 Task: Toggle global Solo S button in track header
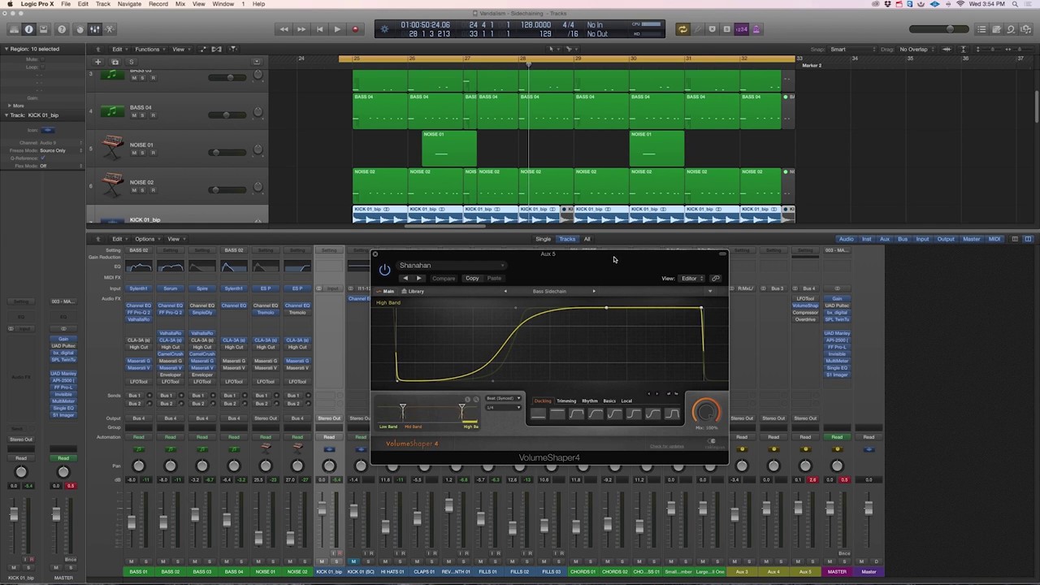132,62
